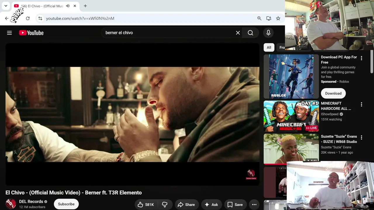Screen dimensions: 374x210
Task: Save the video to a playlist
Action: point(235,204)
